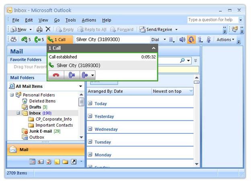Open the search options dropdown next to magnifier
Screen dimensions: 251x185
click(x=188, y=60)
